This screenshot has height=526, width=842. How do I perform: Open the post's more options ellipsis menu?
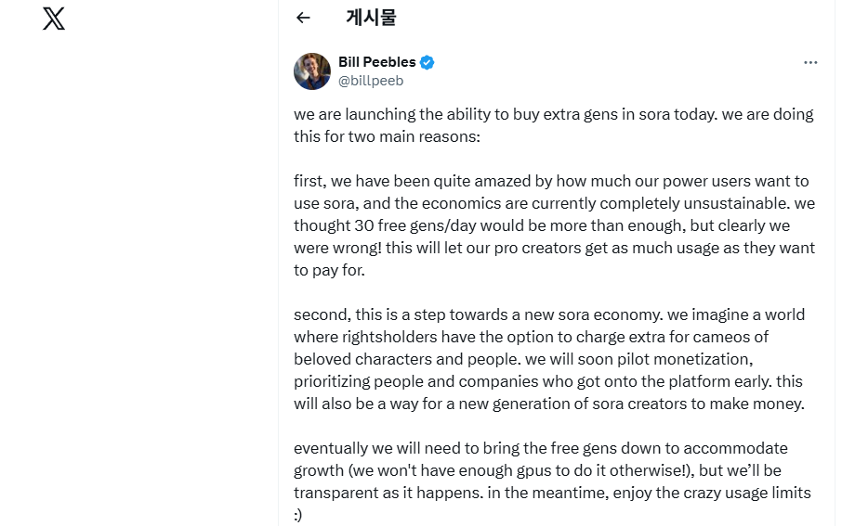(x=810, y=62)
